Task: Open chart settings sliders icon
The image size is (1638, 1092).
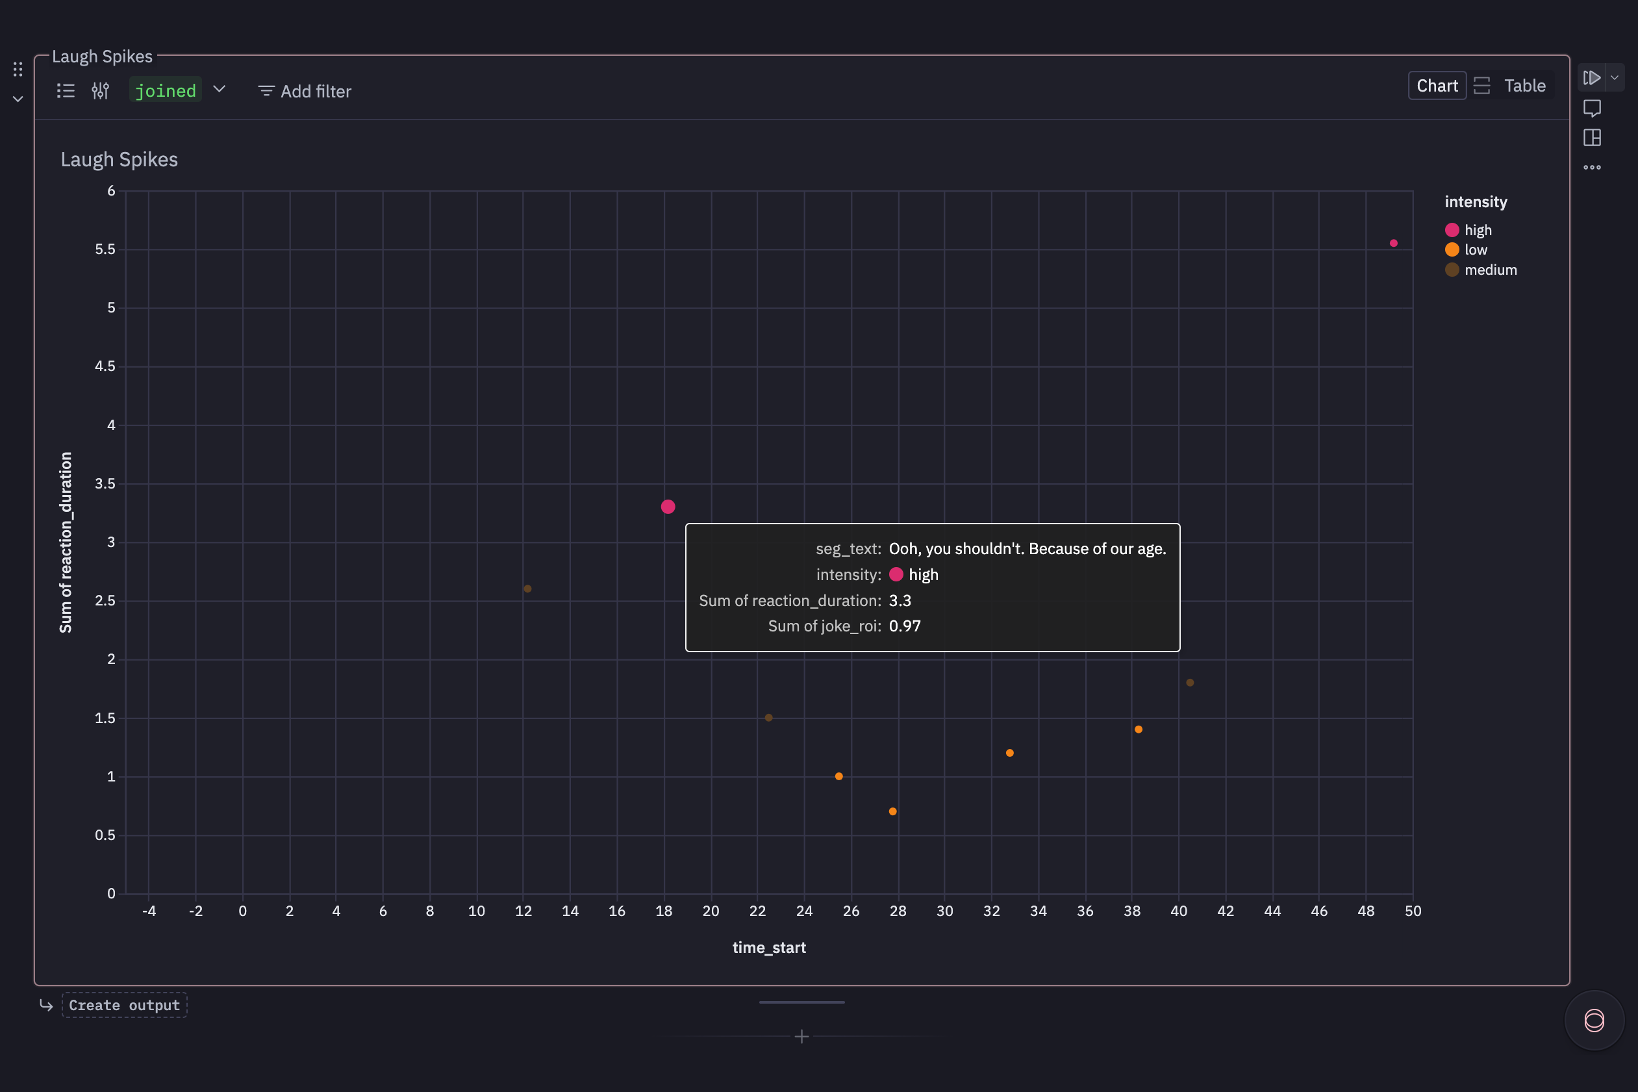Action: pos(100,90)
